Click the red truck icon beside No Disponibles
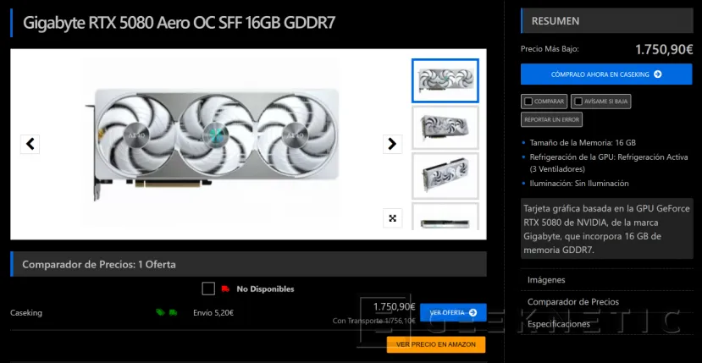The image size is (702, 363). click(225, 289)
